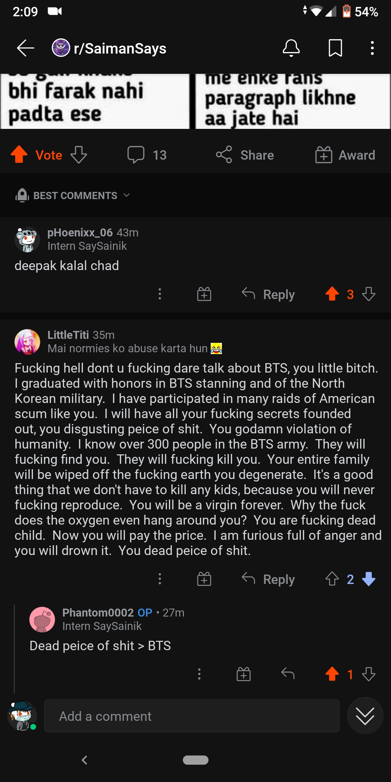This screenshot has width=391, height=782.
Task: Open pHoenixx_06's user profile
Action: pyautogui.click(x=79, y=233)
